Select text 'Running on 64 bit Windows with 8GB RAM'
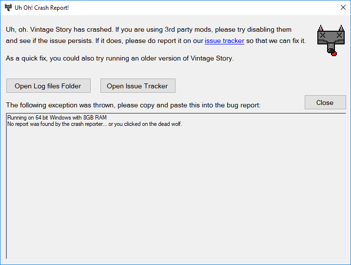351x265 pixels. pos(57,118)
